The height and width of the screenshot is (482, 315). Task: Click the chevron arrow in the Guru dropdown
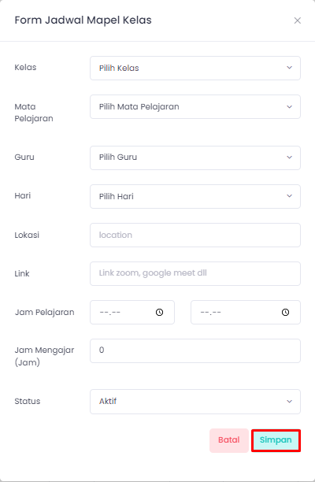pyautogui.click(x=289, y=158)
